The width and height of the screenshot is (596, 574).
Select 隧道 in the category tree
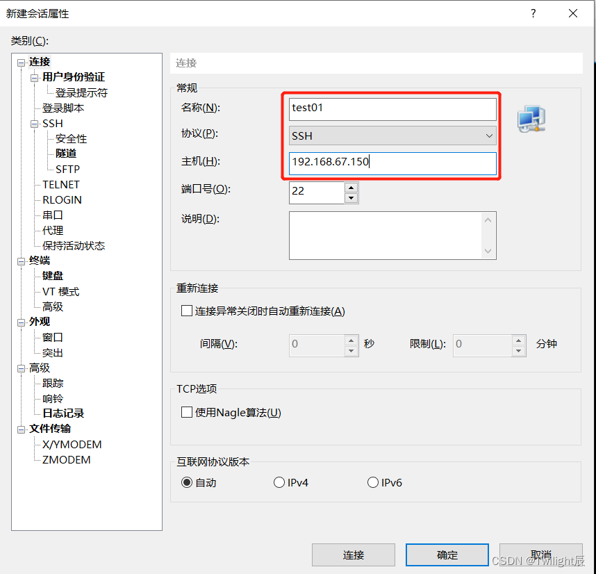66,154
